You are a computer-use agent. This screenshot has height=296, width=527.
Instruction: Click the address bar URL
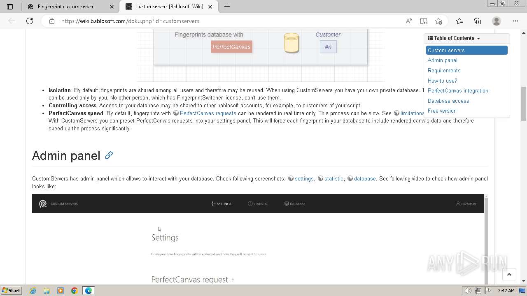(x=130, y=21)
